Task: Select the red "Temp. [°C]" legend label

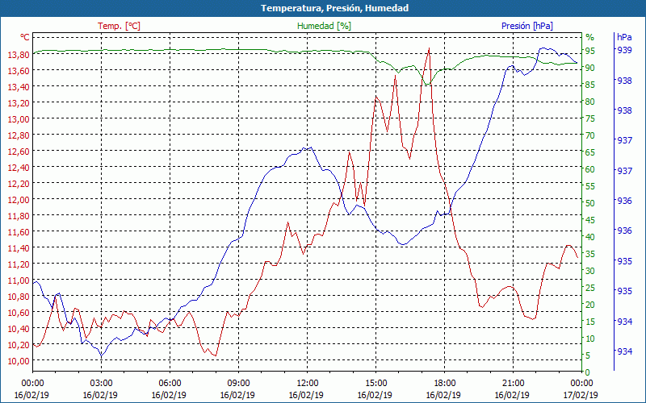Action: tap(119, 26)
